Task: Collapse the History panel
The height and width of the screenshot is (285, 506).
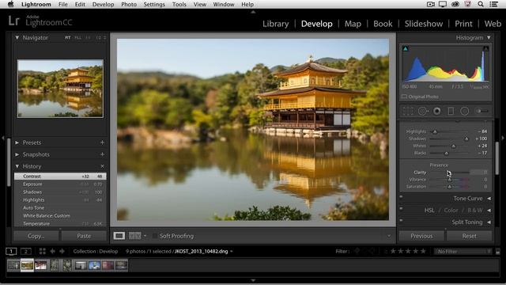Action: tap(17, 166)
